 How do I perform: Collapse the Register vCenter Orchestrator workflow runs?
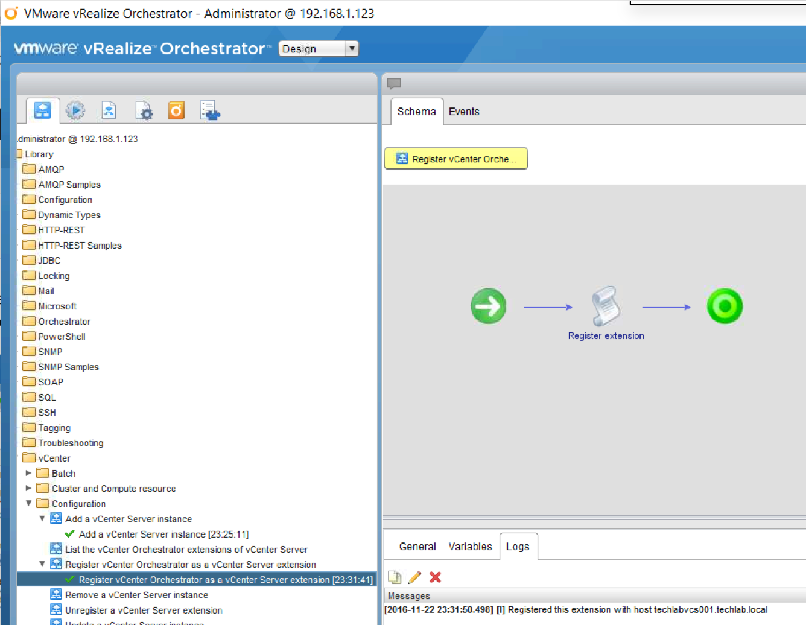(42, 564)
